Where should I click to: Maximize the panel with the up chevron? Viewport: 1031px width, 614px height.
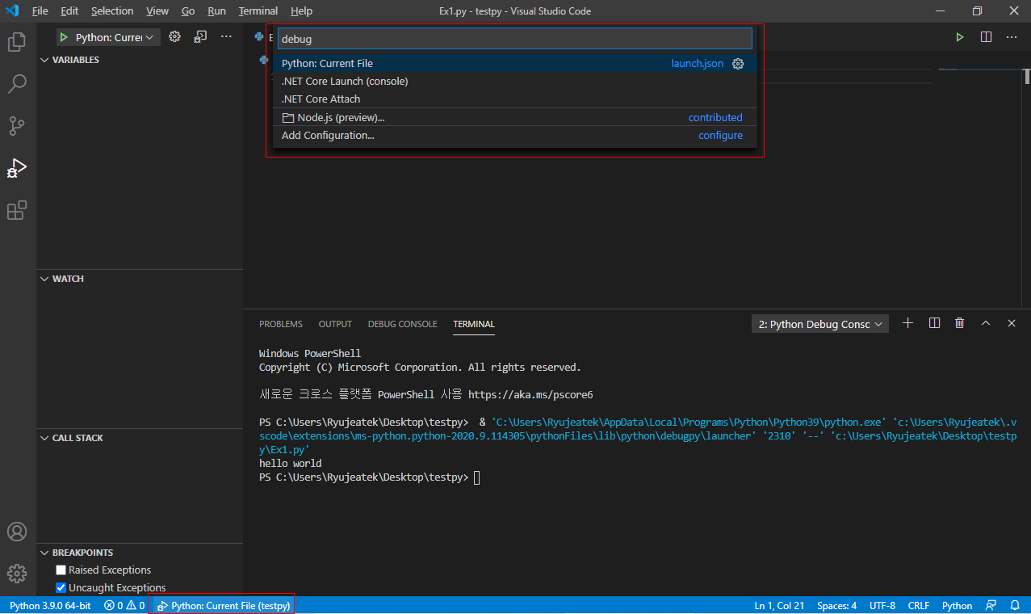coord(986,323)
